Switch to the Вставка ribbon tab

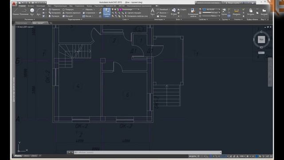tap(31, 6)
